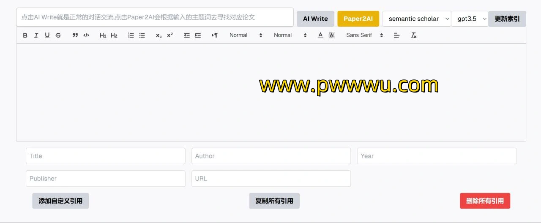The width and height of the screenshot is (541, 223).
Task: Open the text color picker
Action: tap(320, 35)
